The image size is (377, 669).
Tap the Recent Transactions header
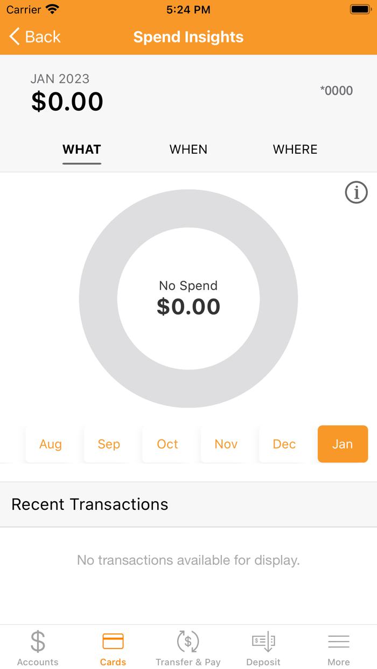(89, 504)
